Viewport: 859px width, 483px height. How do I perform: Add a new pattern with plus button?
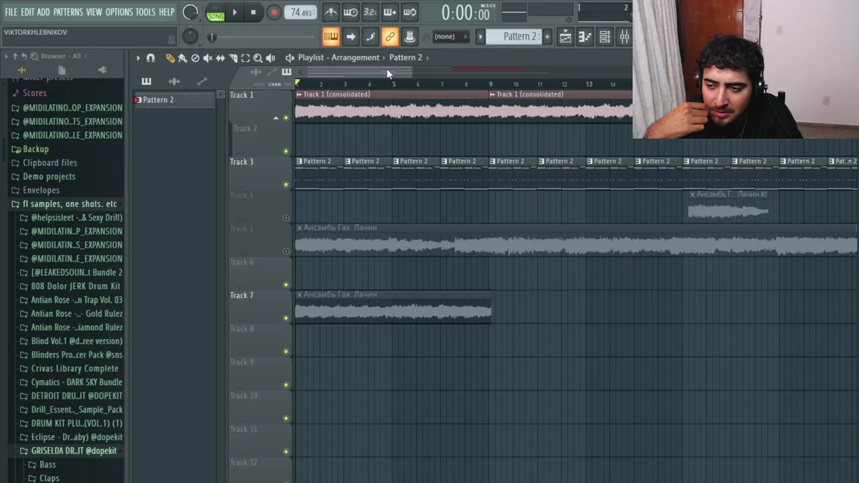point(547,36)
